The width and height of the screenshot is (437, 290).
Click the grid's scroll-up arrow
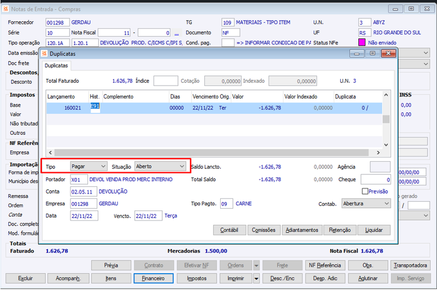click(x=386, y=95)
